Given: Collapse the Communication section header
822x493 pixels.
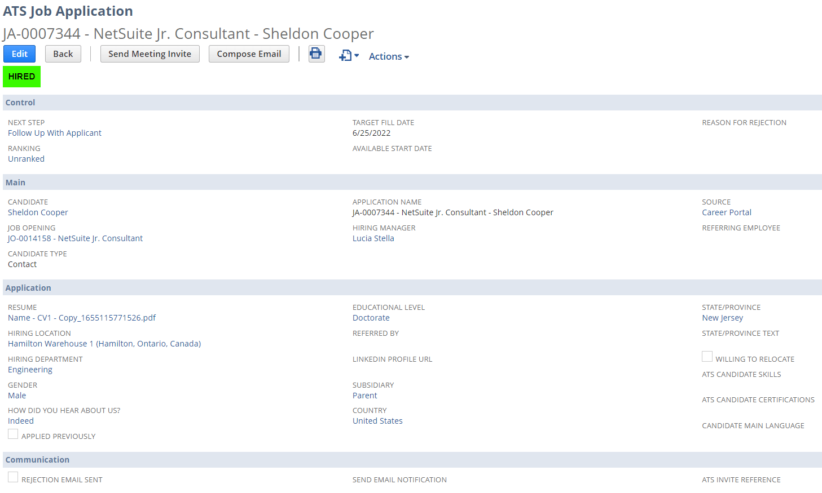Looking at the screenshot, I should (412, 460).
